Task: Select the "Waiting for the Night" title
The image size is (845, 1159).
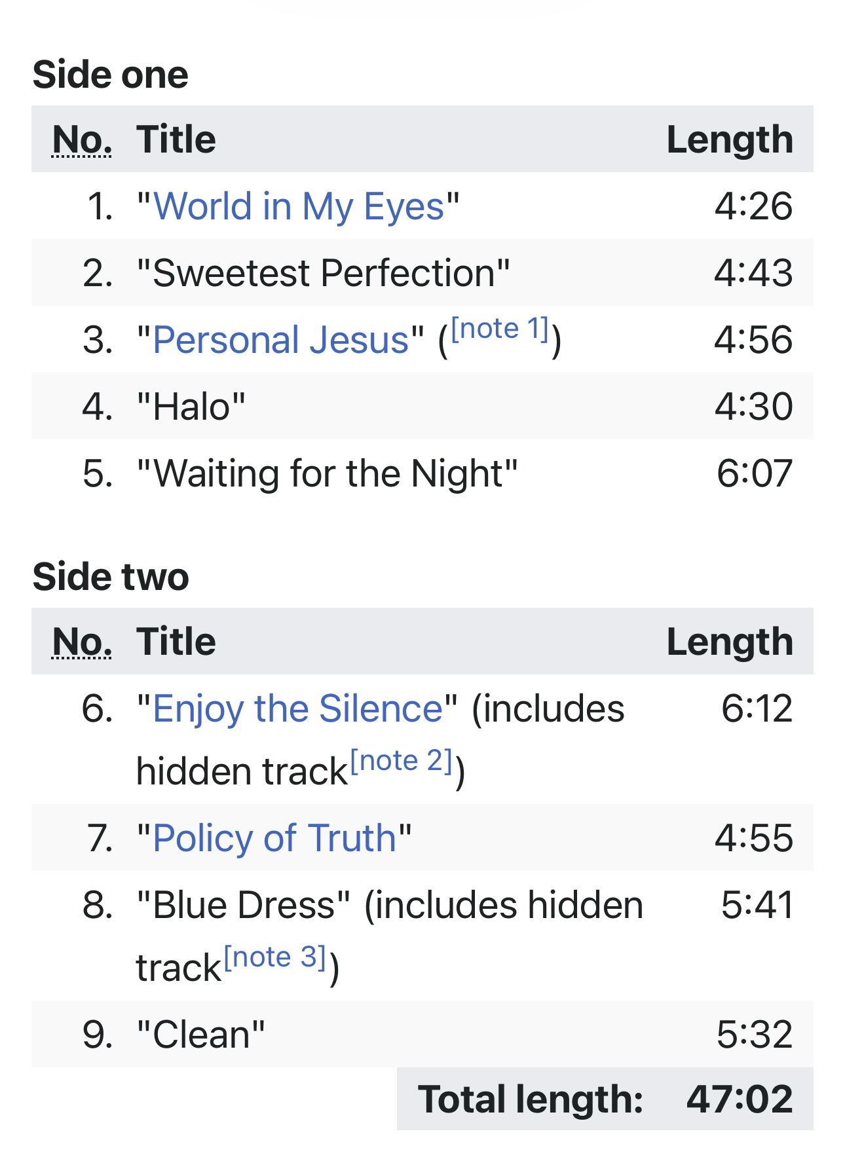Action: pos(327,473)
